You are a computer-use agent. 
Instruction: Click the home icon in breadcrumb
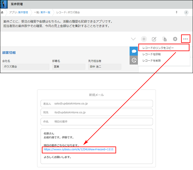pyautogui.click(x=2, y=12)
